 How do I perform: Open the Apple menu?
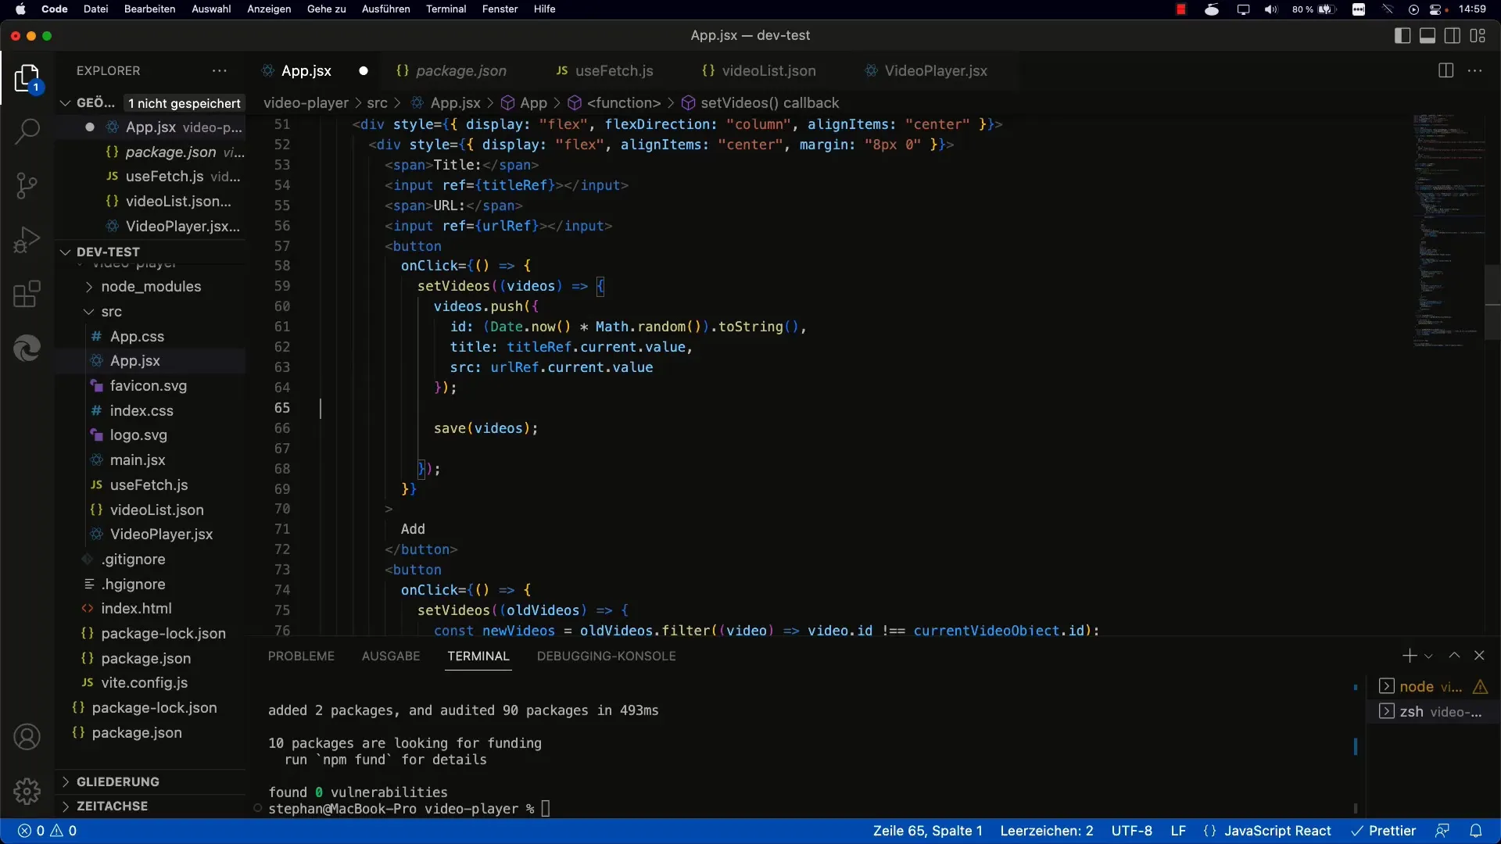coord(21,9)
